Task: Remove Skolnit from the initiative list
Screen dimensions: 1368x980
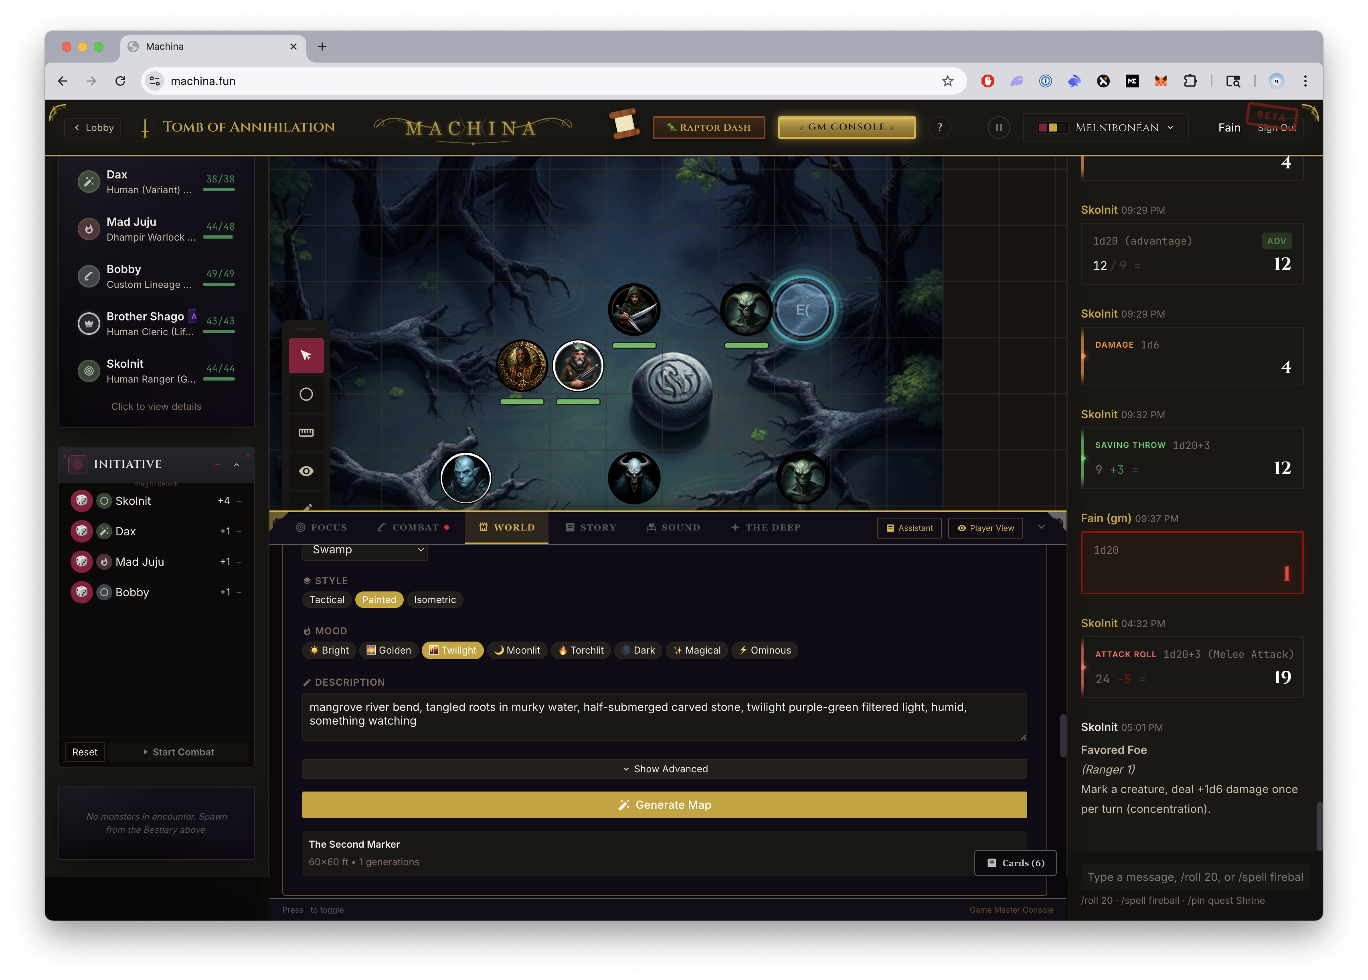Action: [239, 500]
